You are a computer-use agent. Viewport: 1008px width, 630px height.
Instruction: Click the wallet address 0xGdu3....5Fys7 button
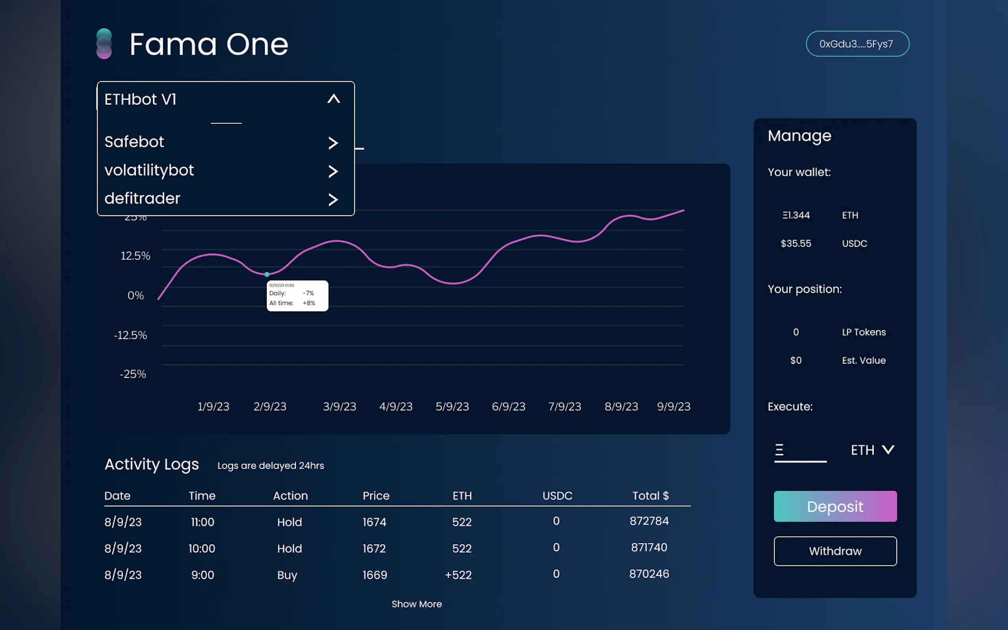point(857,44)
